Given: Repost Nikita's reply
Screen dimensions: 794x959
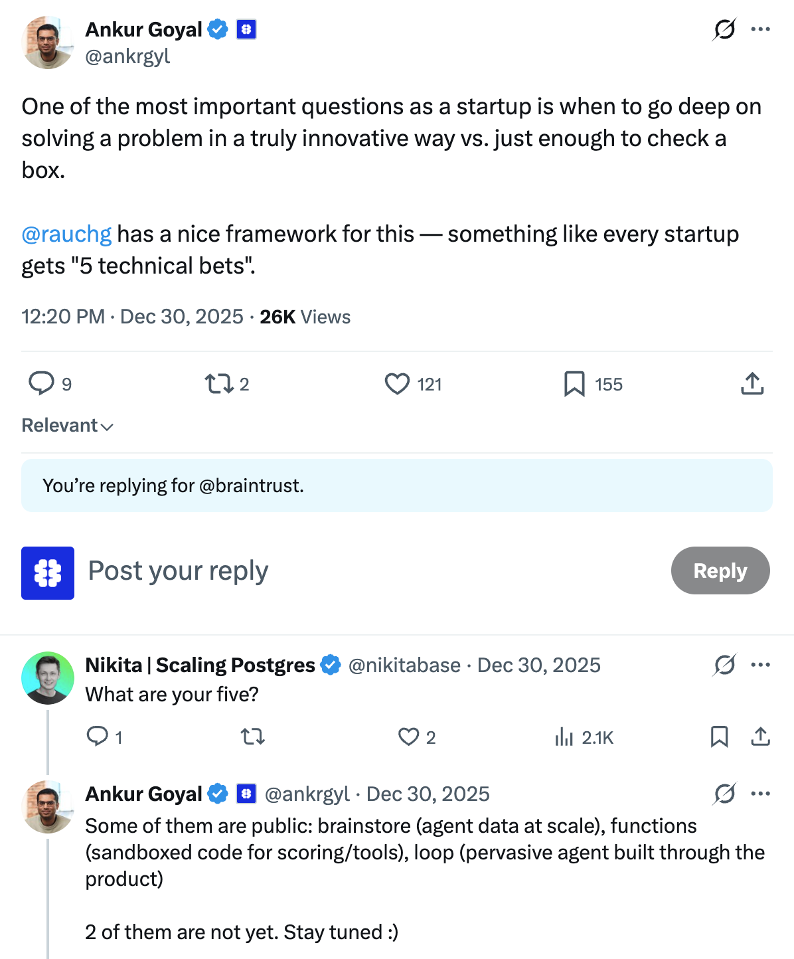Looking at the screenshot, I should coord(252,737).
